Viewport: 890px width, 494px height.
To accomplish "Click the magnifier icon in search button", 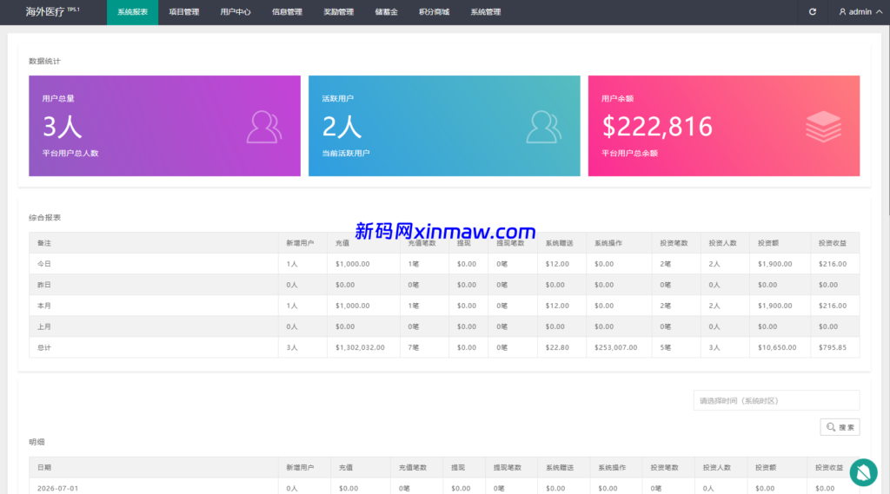I will pyautogui.click(x=831, y=427).
